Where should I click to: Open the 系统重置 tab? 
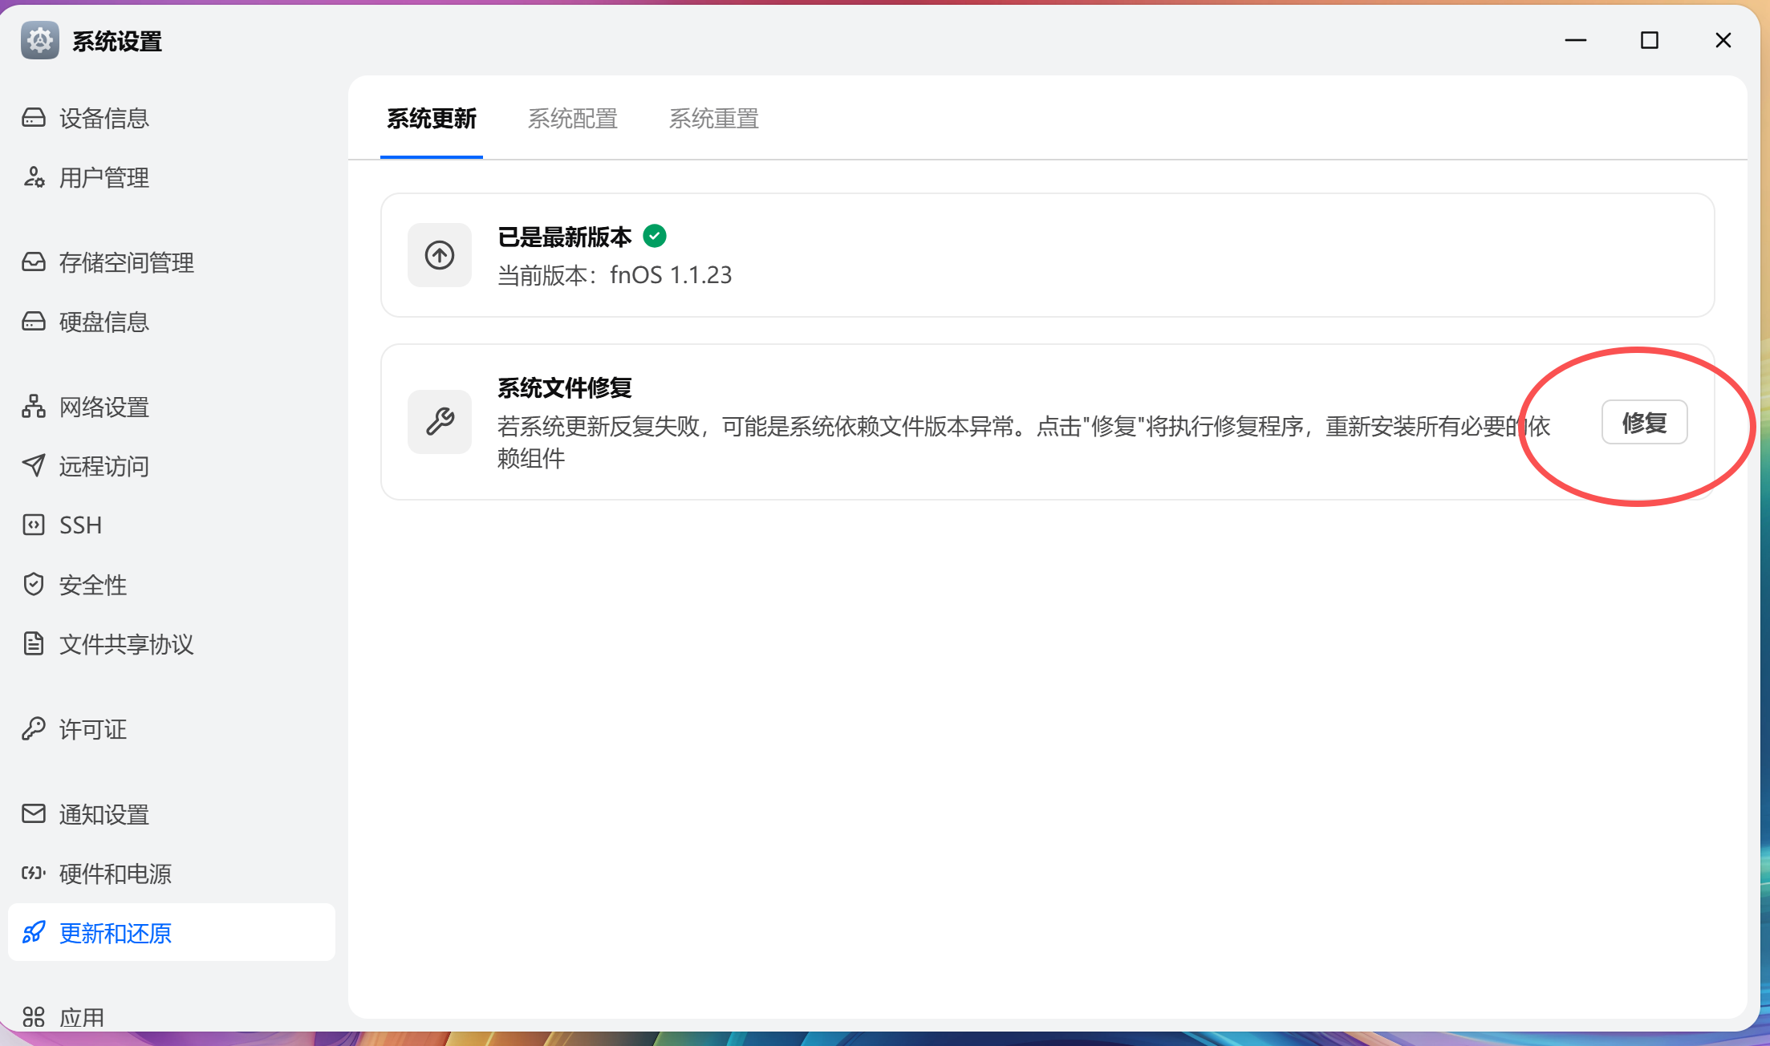[714, 118]
